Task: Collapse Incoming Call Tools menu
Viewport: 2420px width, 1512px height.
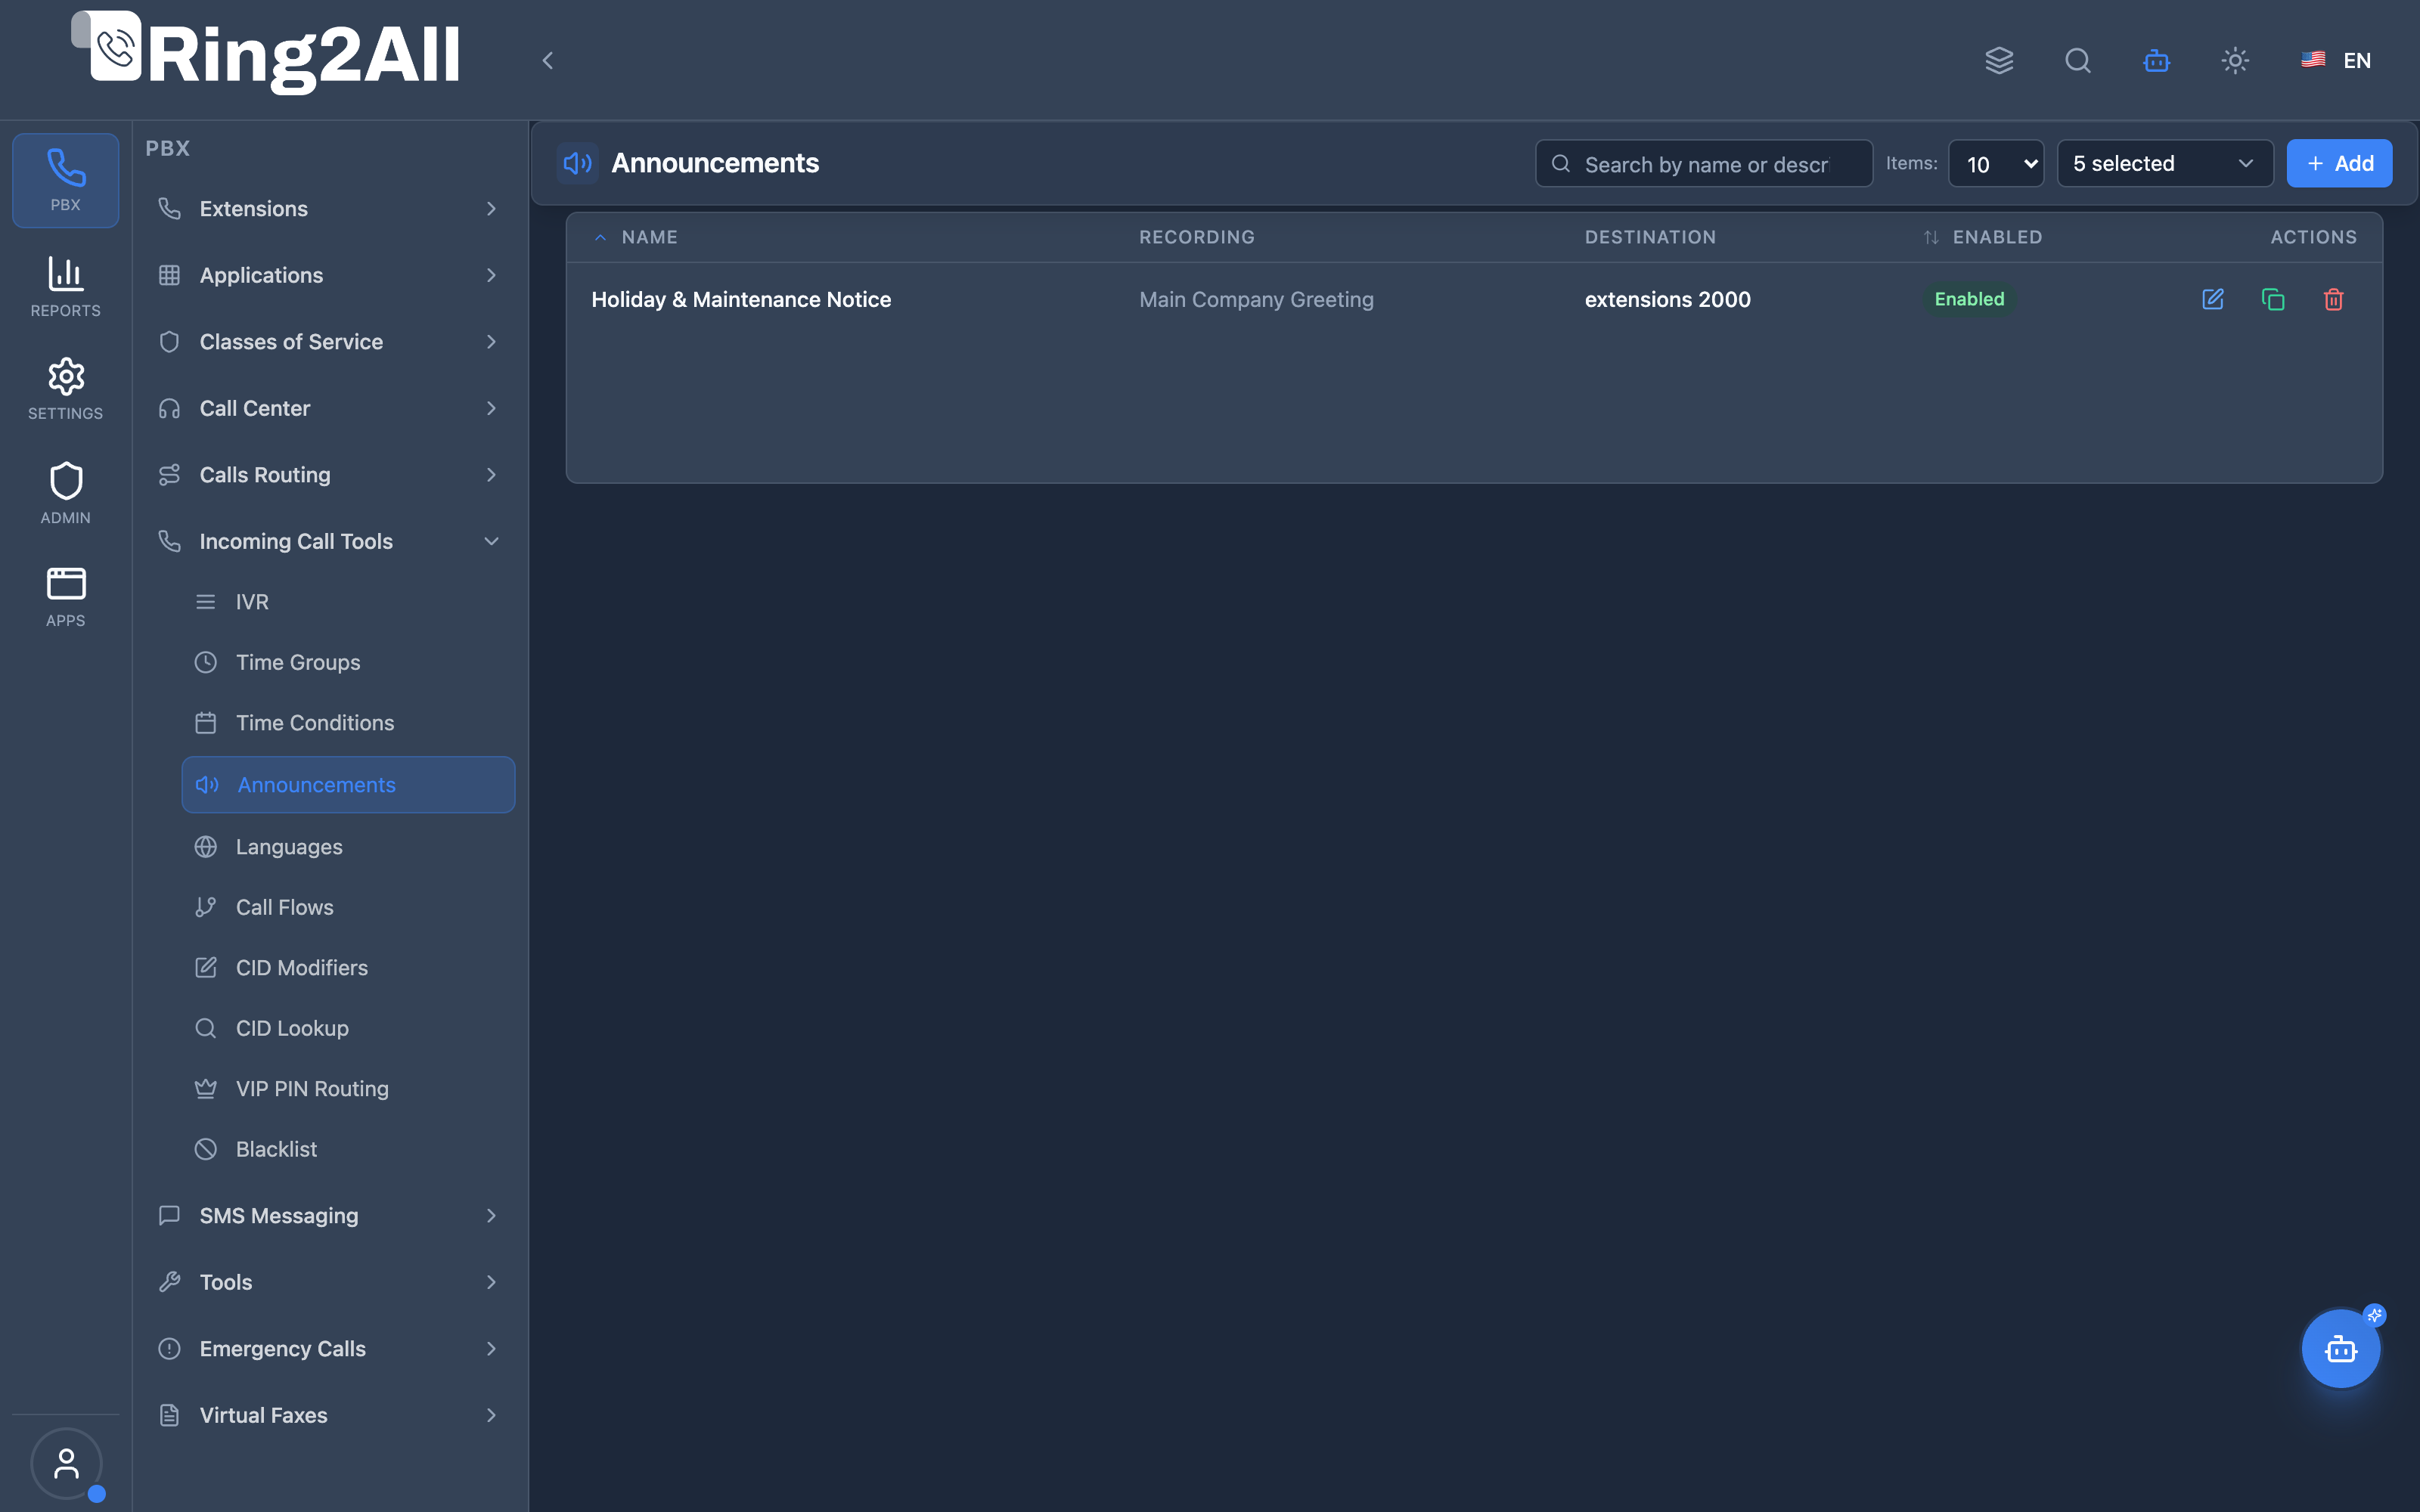Action: click(329, 541)
